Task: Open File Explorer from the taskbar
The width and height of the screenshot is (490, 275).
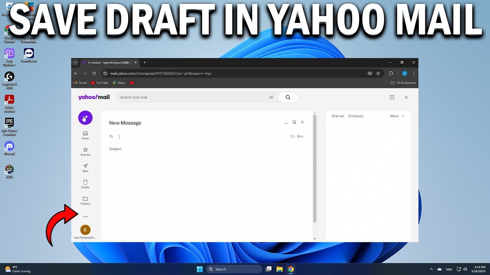Action: 279,269
